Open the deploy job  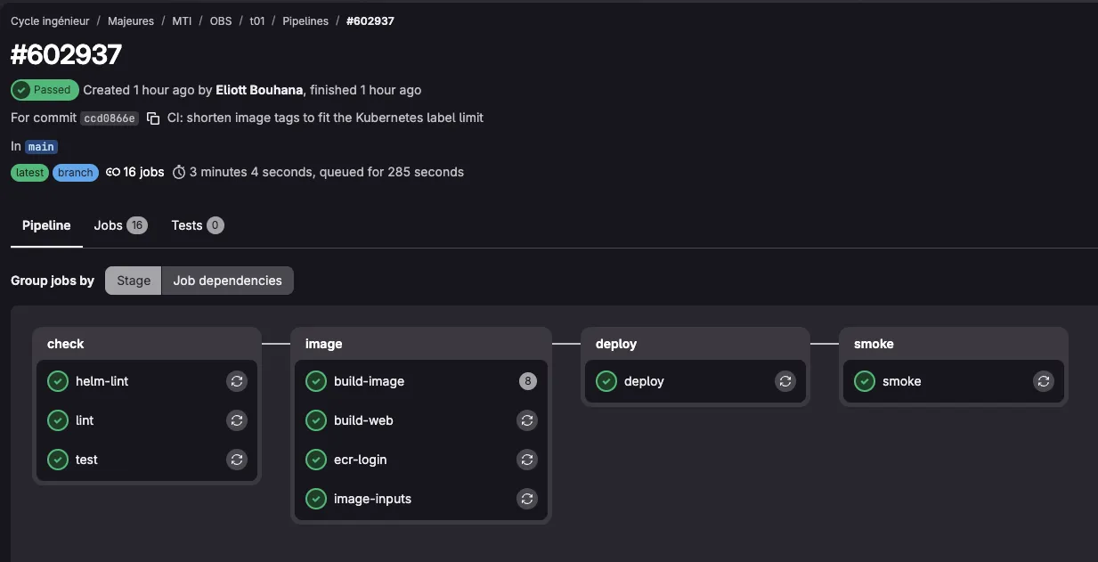pos(644,381)
